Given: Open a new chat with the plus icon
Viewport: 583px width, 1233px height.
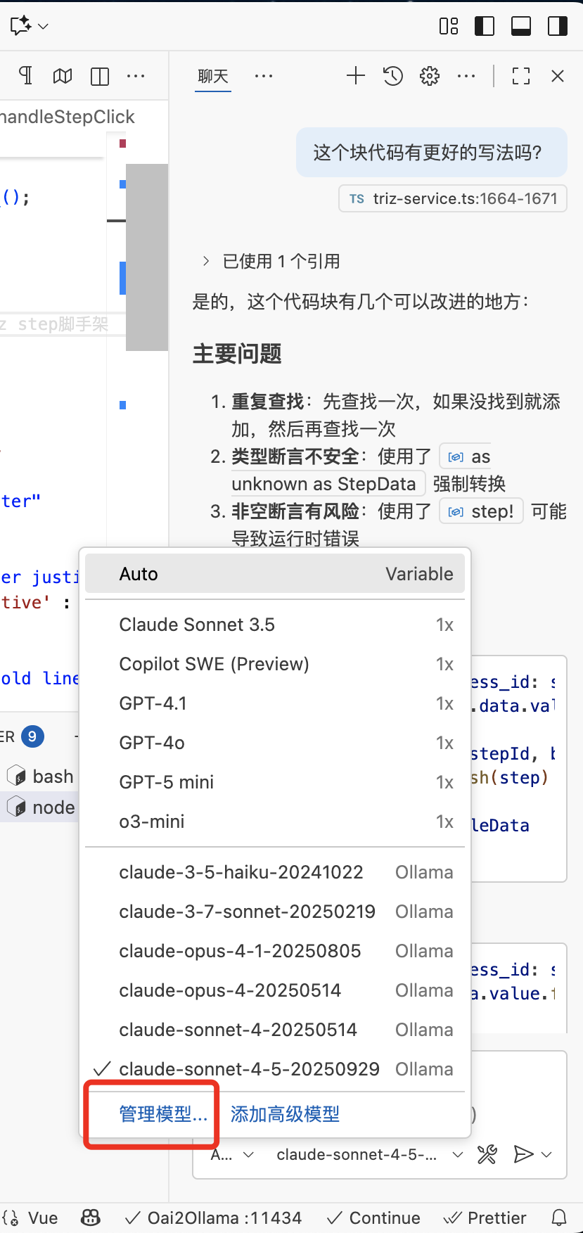Looking at the screenshot, I should pos(356,76).
